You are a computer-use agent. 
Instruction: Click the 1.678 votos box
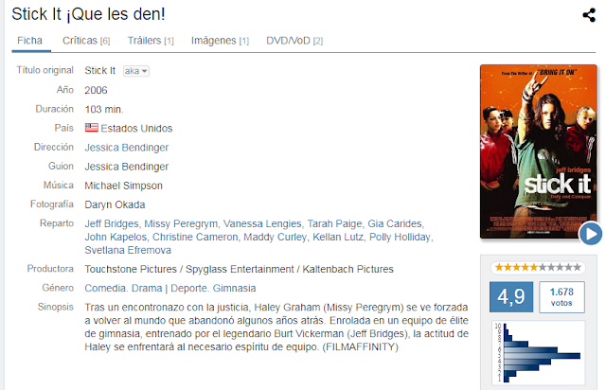pyautogui.click(x=561, y=297)
